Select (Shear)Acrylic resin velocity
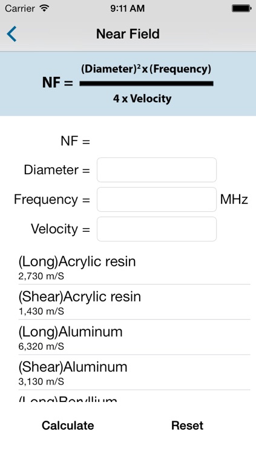256x454 pixels. pyautogui.click(x=134, y=302)
